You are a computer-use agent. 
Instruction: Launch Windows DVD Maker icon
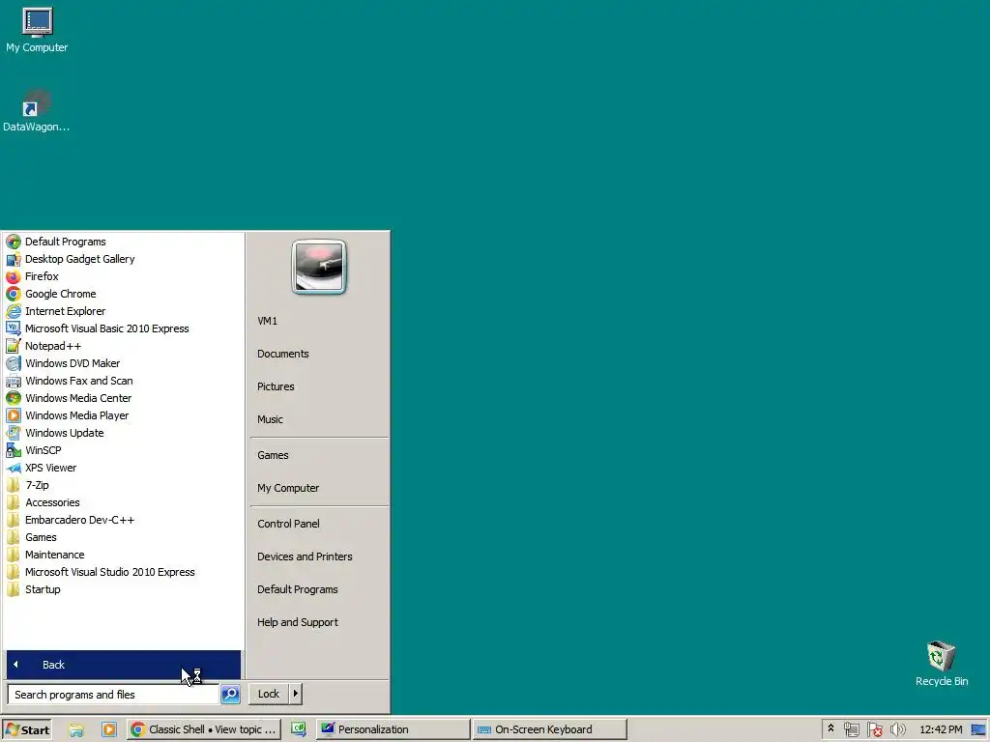[14, 363]
